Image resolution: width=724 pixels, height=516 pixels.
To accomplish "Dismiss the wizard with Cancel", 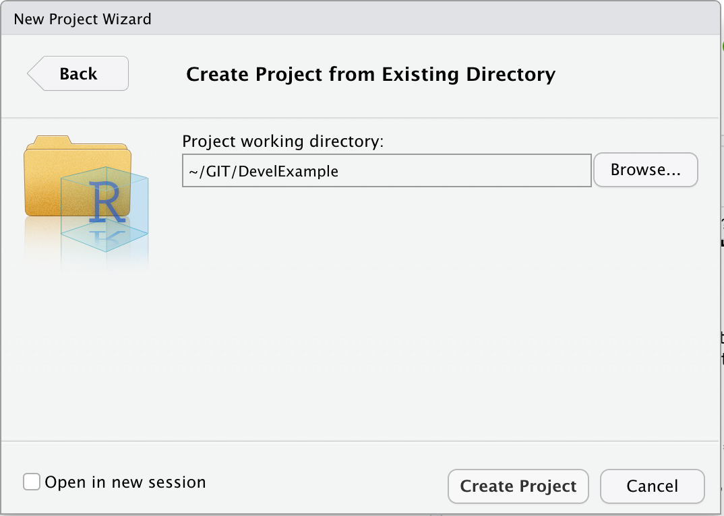I will pyautogui.click(x=652, y=486).
